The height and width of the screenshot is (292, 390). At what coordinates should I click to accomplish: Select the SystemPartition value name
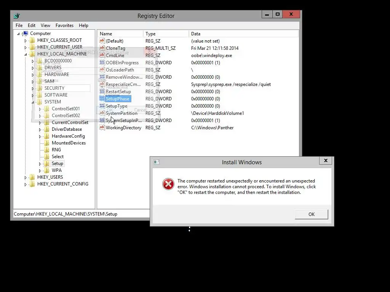[121, 113]
